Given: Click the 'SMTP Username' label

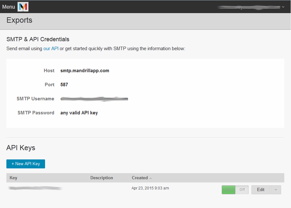Looking at the screenshot, I should point(35,99).
